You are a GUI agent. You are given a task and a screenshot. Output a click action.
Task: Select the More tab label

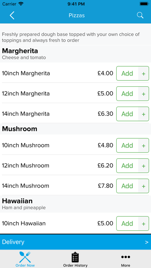[126, 265]
